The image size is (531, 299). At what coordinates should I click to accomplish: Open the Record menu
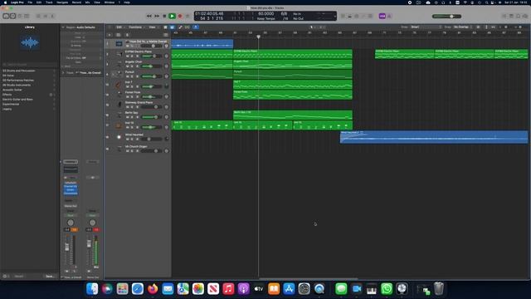tap(76, 2)
